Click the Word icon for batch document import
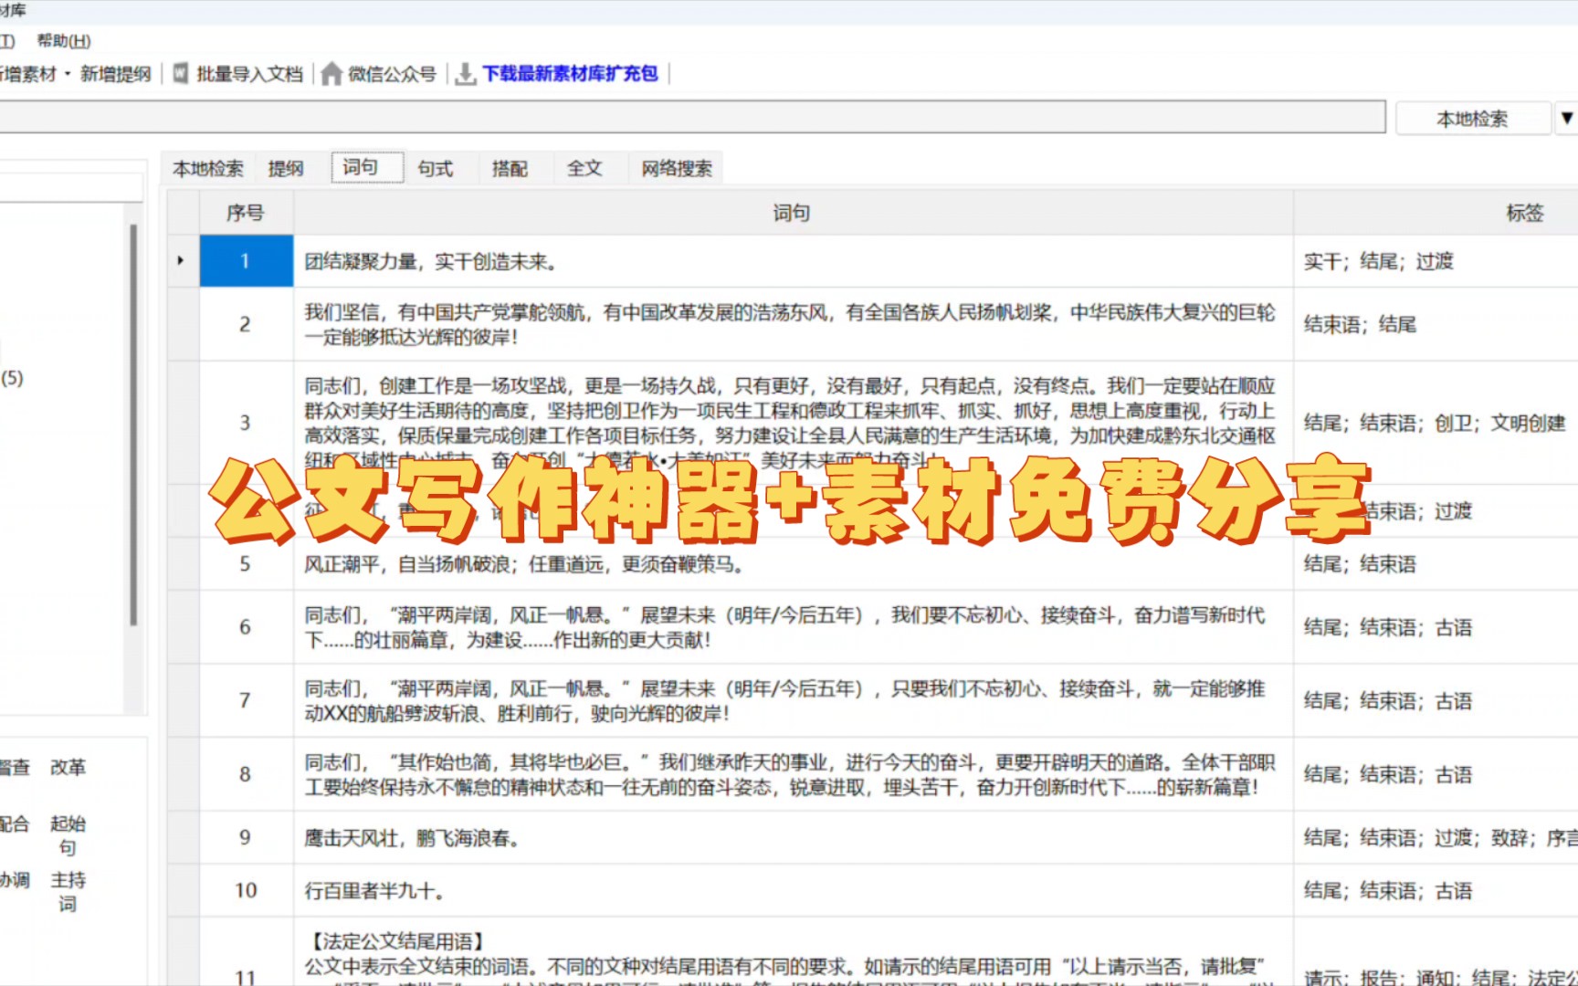This screenshot has height=986, width=1578. pos(181,73)
